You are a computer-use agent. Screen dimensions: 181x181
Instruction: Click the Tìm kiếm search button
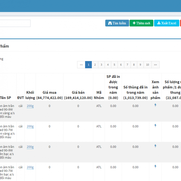pos(117,23)
